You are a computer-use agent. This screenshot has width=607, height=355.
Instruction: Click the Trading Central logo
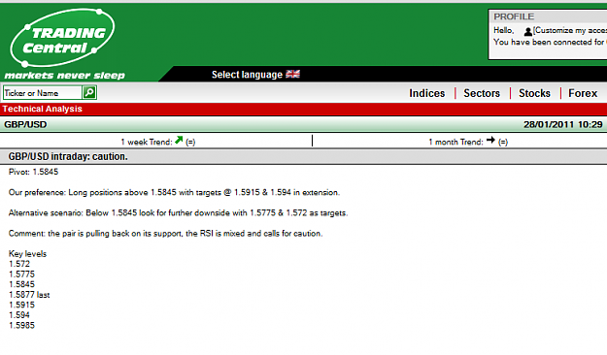(x=62, y=38)
